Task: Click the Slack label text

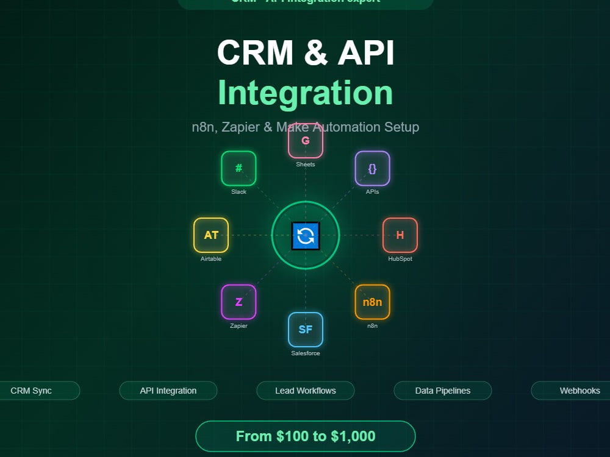Action: pos(239,191)
